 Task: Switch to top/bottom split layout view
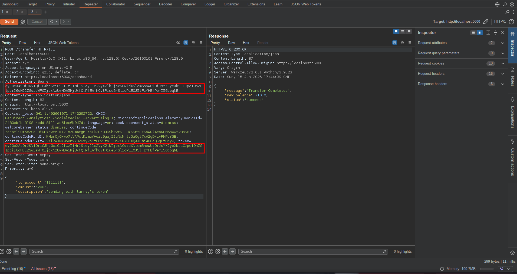point(403,31)
